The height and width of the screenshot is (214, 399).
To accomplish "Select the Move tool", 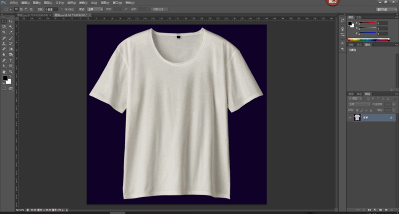I will coord(11,21).
